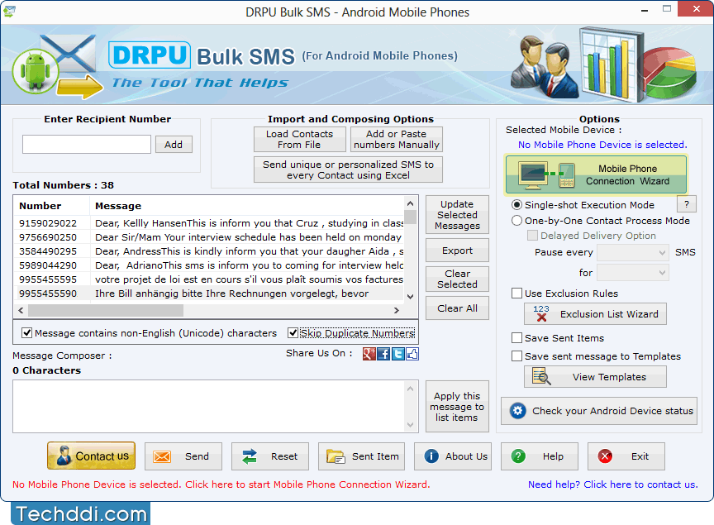Toggle Skip Duplicate Numbers checkbox
The height and width of the screenshot is (525, 714).
pos(293,333)
